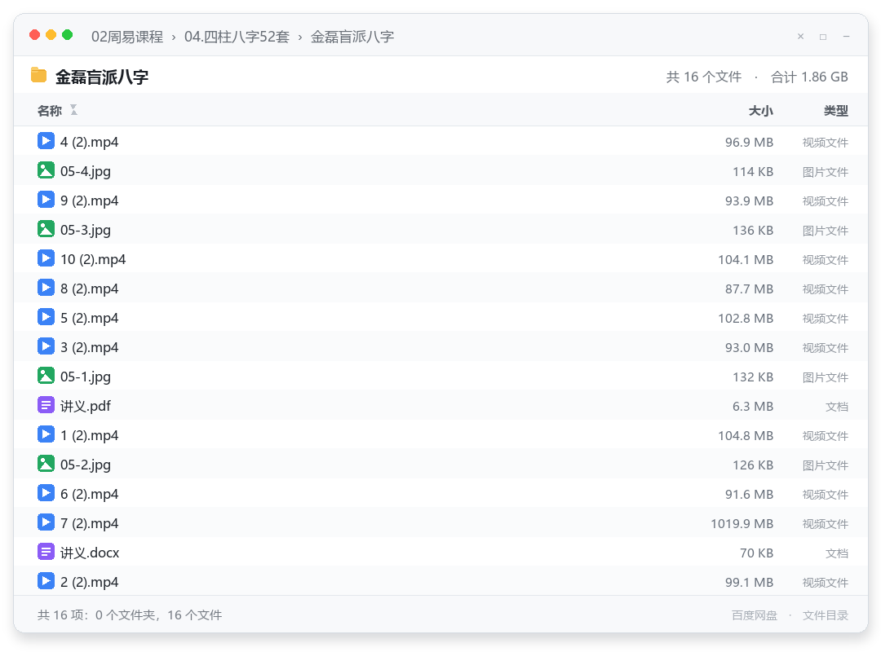Click the video icon for 3 (2).mp4
The image size is (881, 652).
(x=46, y=346)
